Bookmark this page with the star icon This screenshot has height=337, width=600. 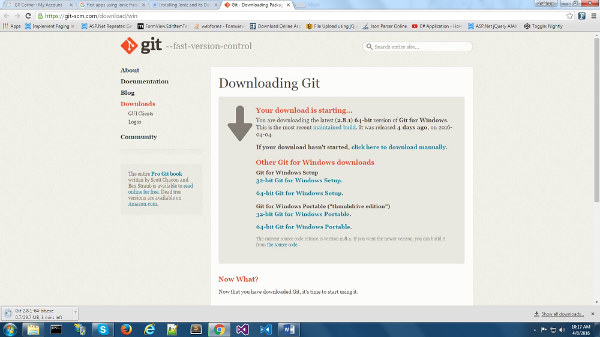[x=570, y=16]
